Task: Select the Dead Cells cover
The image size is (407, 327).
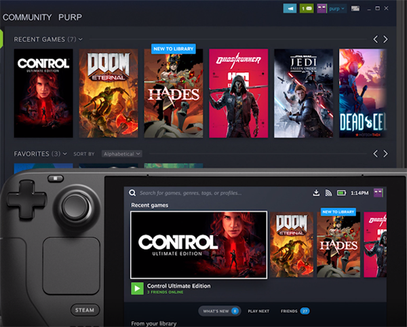Action: [x=363, y=93]
